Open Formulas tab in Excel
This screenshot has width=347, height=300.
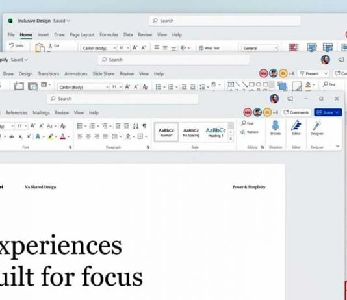coord(109,34)
